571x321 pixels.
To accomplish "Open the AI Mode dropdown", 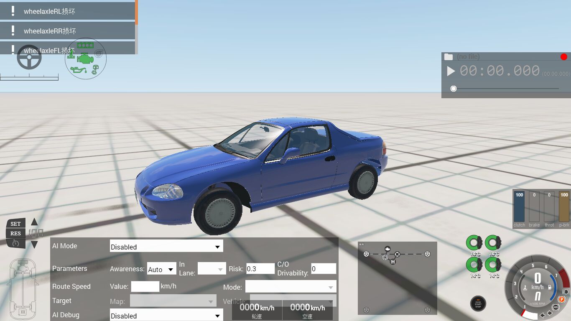I will tap(166, 246).
